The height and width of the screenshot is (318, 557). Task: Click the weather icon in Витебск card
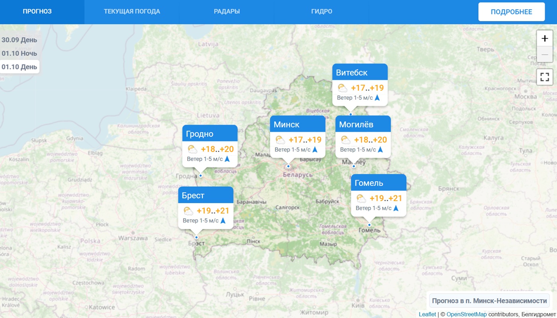(343, 88)
